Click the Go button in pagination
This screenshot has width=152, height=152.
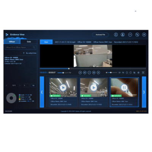pos(33,85)
